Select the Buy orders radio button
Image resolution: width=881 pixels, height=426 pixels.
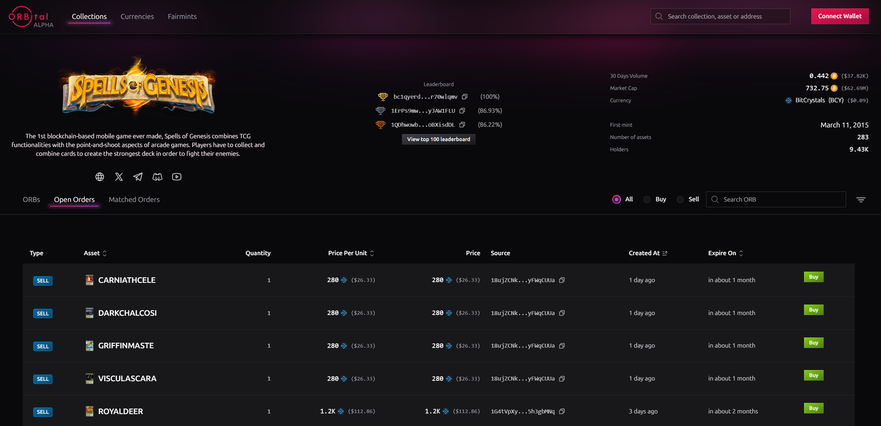647,200
